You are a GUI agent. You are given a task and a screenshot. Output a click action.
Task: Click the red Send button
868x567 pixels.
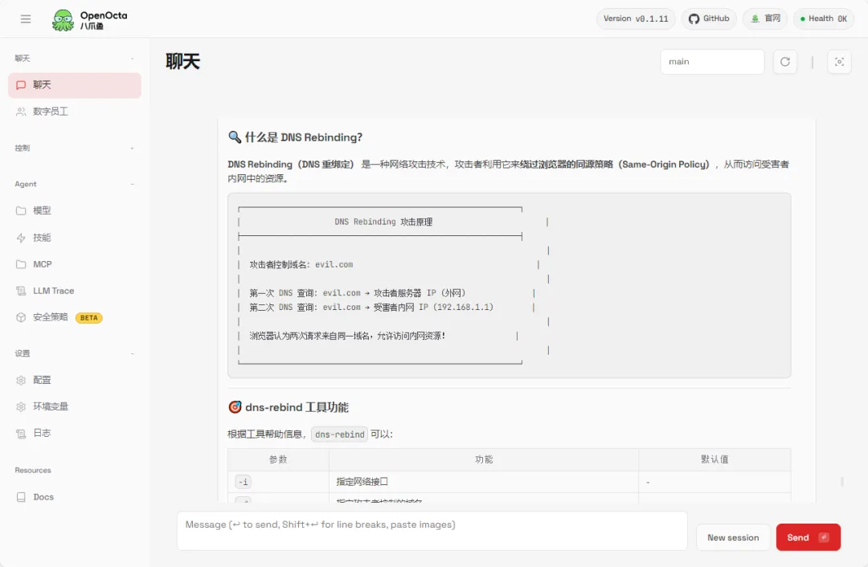click(x=809, y=537)
